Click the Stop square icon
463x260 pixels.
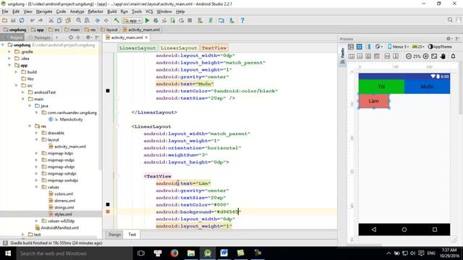[190, 21]
